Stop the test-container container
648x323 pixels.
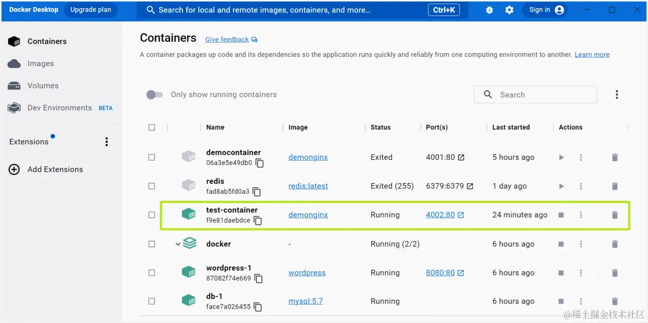pos(561,215)
